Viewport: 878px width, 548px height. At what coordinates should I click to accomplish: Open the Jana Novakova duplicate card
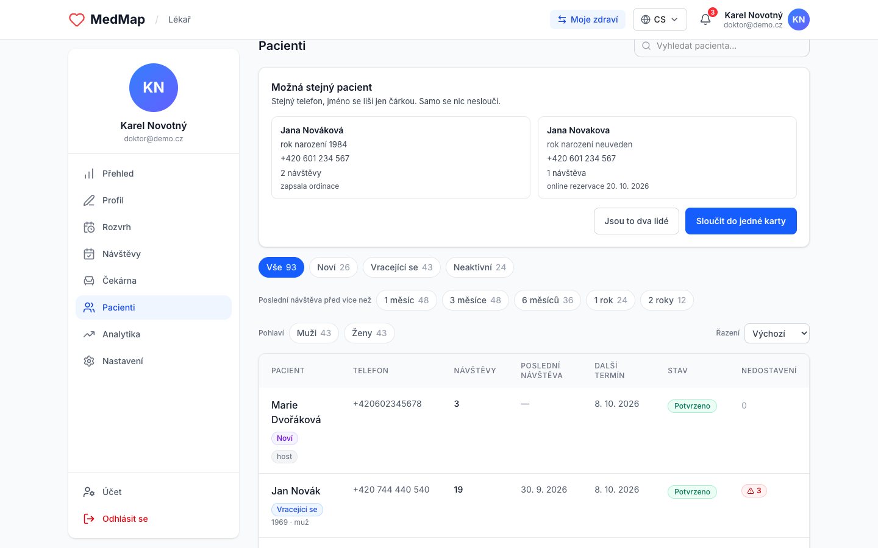(667, 158)
